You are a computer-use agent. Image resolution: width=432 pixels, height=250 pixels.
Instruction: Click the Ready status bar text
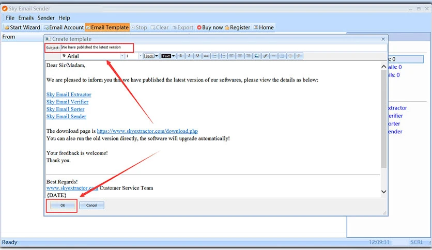tap(10, 242)
